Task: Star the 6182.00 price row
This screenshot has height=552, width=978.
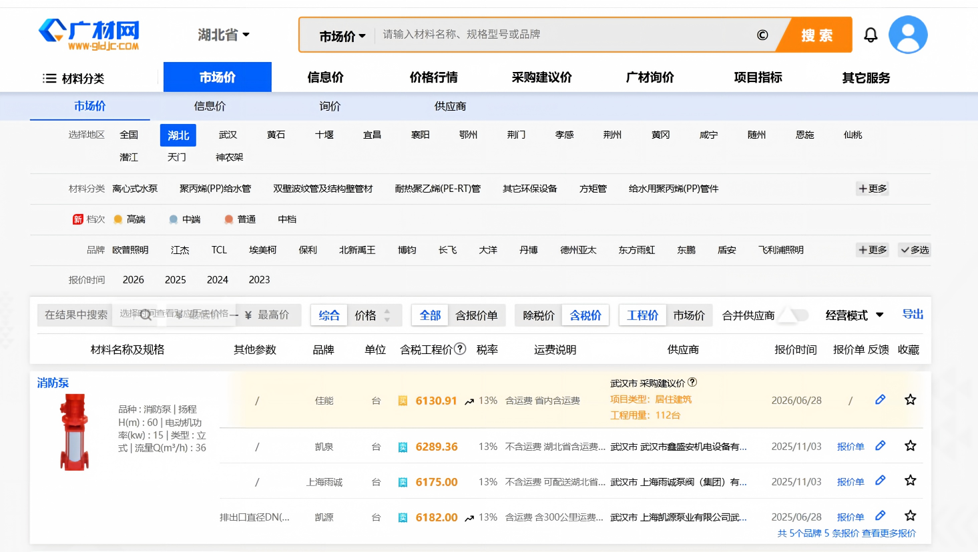Action: pyautogui.click(x=910, y=515)
